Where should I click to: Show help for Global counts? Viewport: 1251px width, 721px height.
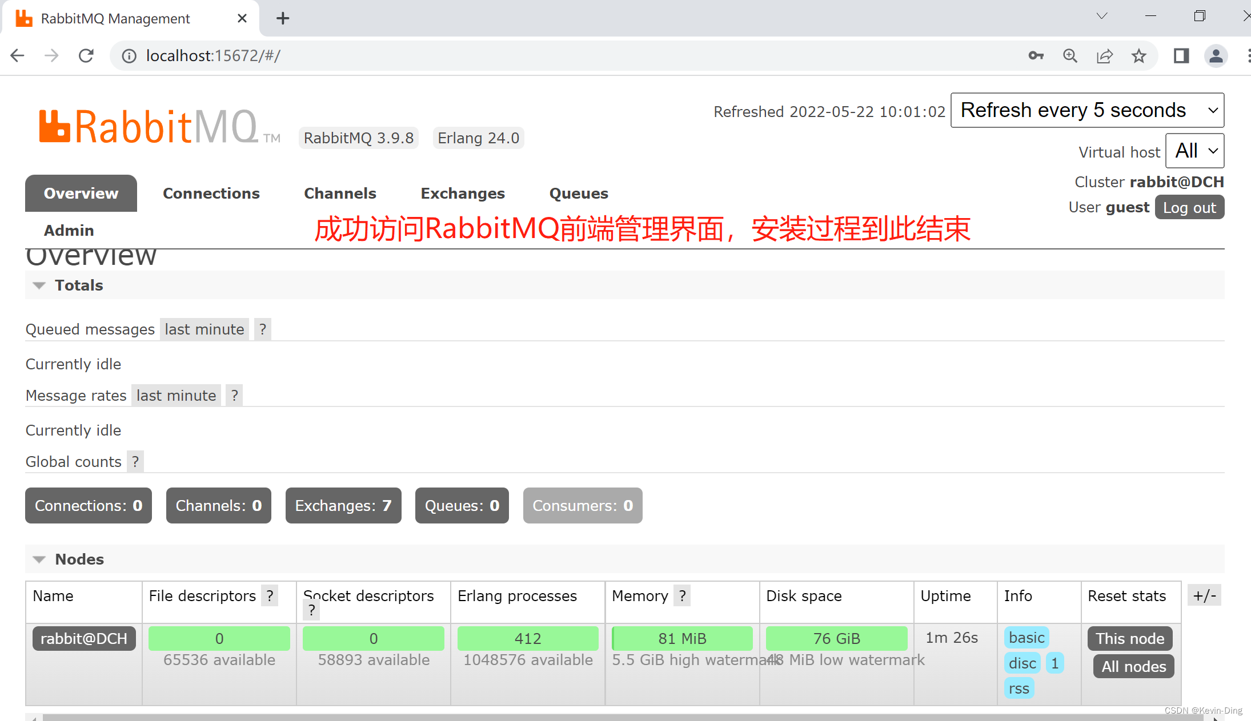click(135, 462)
